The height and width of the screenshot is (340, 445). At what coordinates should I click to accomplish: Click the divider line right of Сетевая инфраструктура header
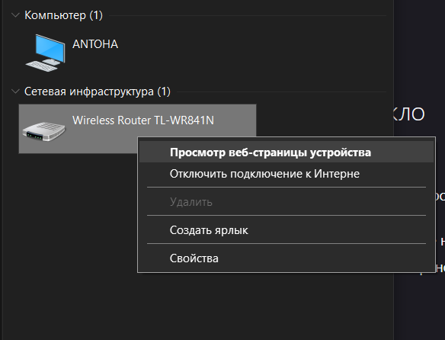pos(281,92)
